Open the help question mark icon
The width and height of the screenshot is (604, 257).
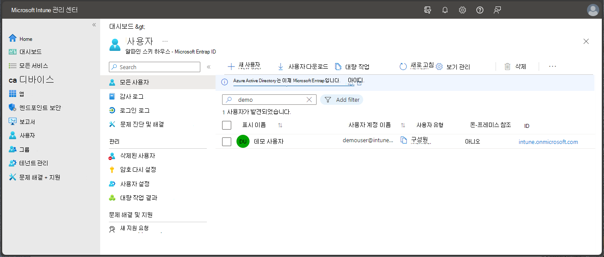(x=480, y=10)
